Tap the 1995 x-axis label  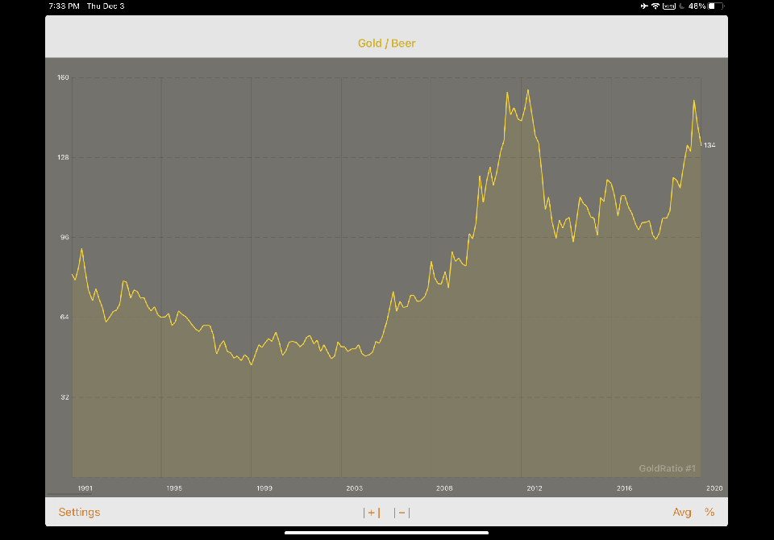point(174,488)
